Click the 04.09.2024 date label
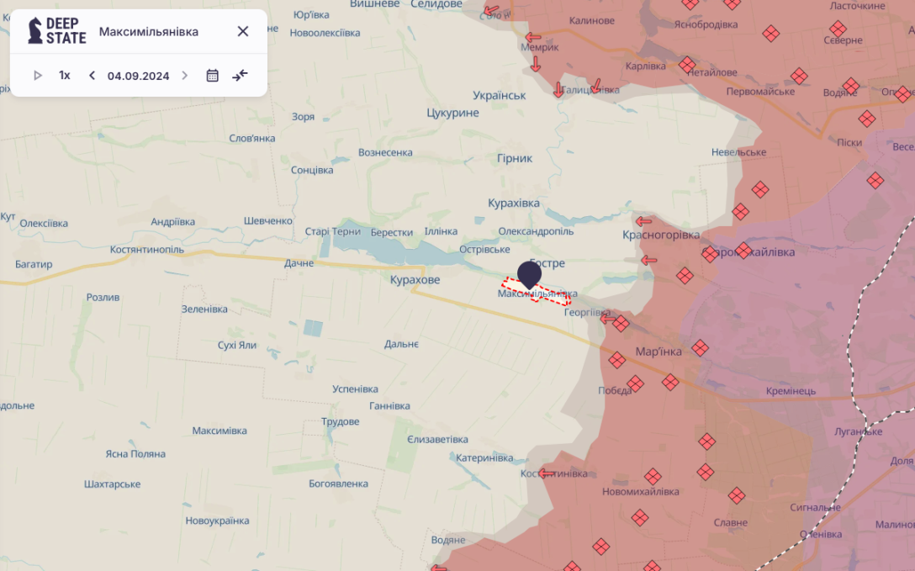 point(138,76)
